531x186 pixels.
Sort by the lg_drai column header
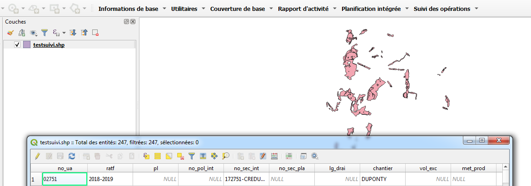click(337, 168)
